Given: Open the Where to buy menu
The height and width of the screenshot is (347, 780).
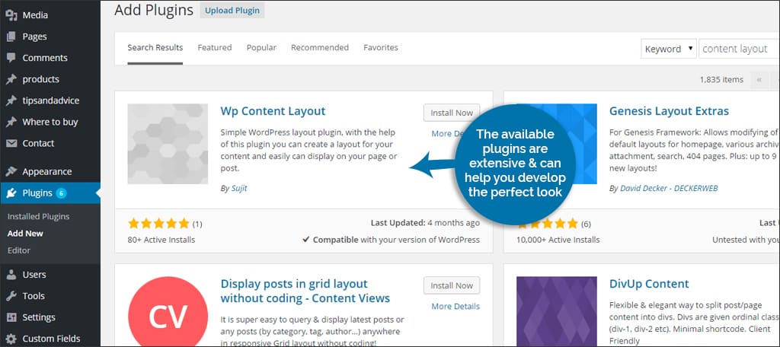Looking at the screenshot, I should (50, 122).
